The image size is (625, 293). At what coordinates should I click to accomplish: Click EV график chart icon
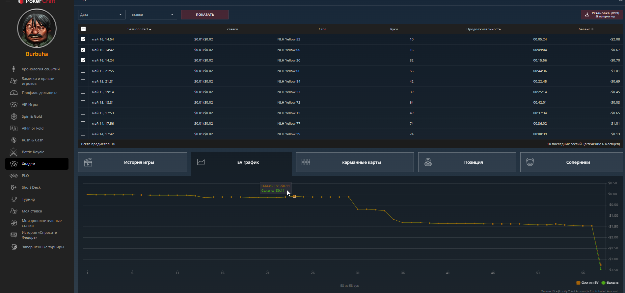tap(201, 162)
